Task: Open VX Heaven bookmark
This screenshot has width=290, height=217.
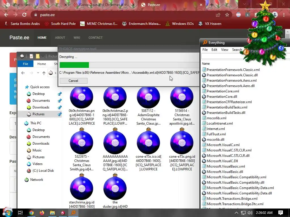Action: click(x=210, y=24)
